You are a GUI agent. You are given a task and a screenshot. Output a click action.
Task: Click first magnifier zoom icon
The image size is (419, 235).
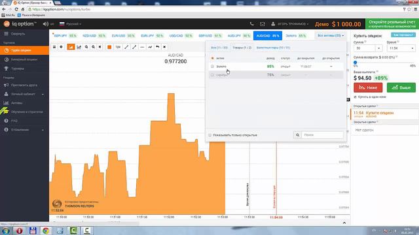point(86,47)
